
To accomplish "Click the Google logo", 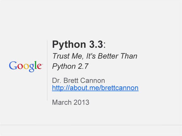I will pyautogui.click(x=26, y=66).
